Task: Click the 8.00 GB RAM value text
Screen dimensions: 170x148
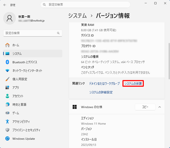Action: pyautogui.click(x=99, y=30)
